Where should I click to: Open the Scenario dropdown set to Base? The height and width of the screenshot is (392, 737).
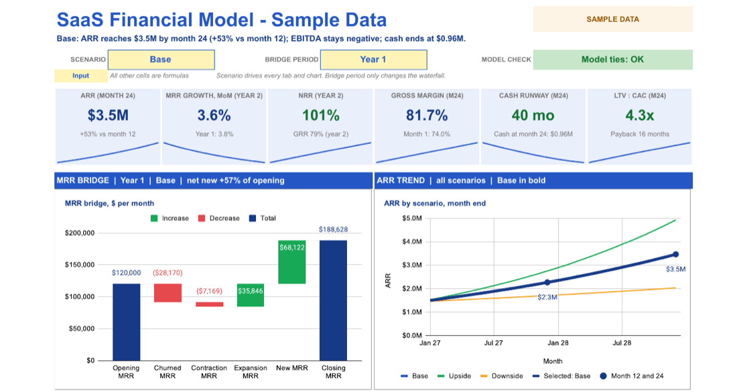tap(161, 60)
